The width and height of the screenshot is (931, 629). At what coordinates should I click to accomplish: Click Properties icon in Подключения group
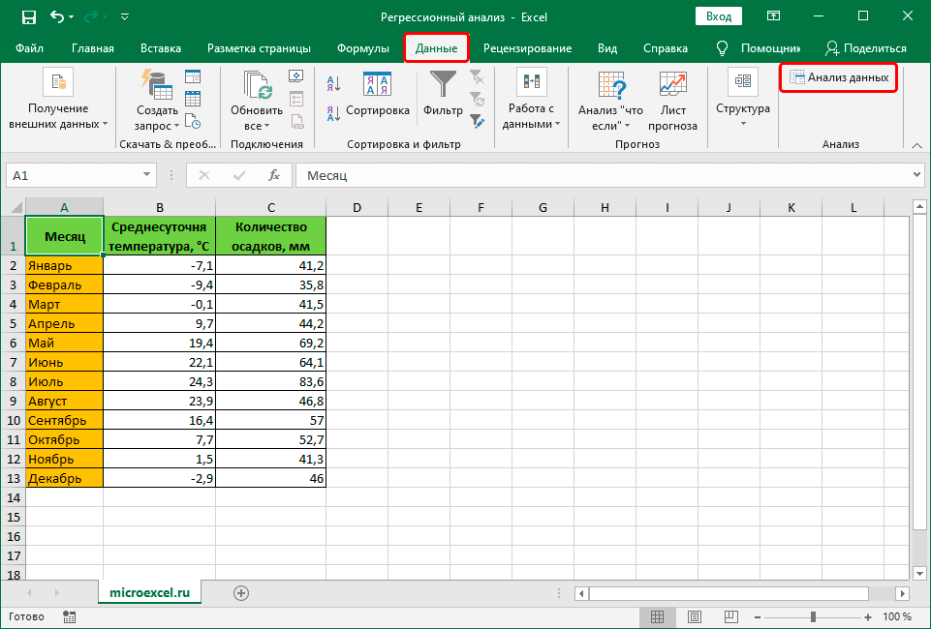tap(296, 99)
